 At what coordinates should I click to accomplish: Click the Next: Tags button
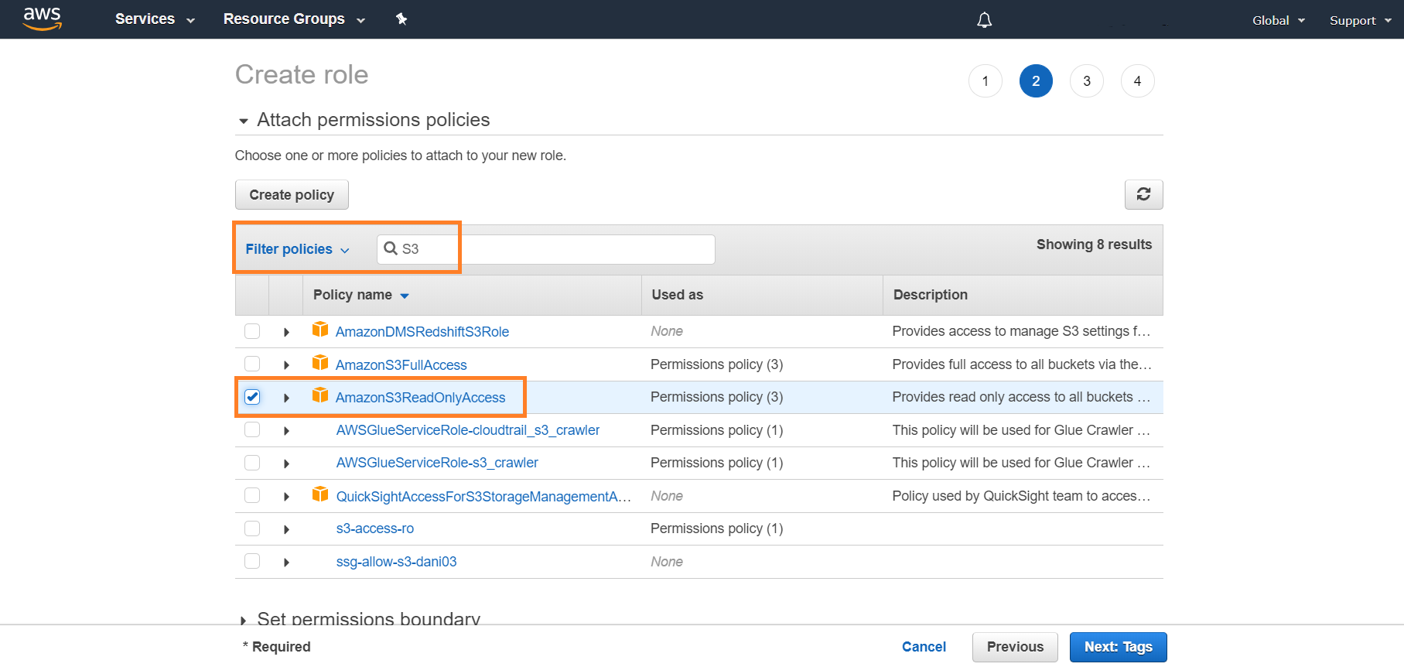[1118, 647]
